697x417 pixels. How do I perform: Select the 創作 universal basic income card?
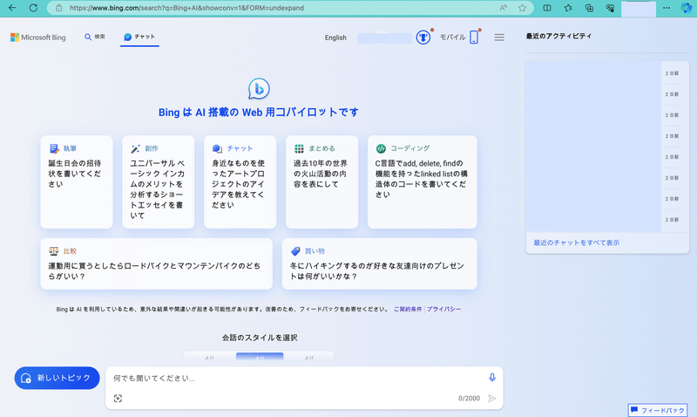click(159, 182)
